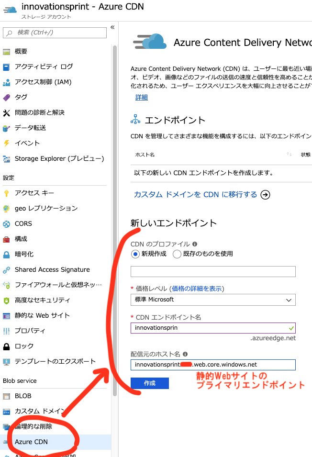Click the arrow circle beside CDN に移行する
This screenshot has height=457, width=312.
pos(265,195)
